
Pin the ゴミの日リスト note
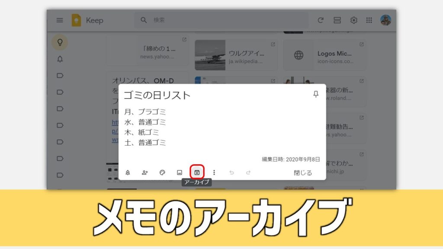(x=316, y=95)
